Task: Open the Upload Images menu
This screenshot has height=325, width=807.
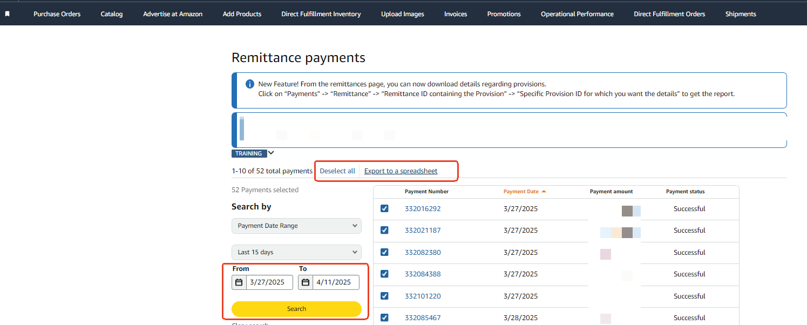Action: tap(403, 14)
